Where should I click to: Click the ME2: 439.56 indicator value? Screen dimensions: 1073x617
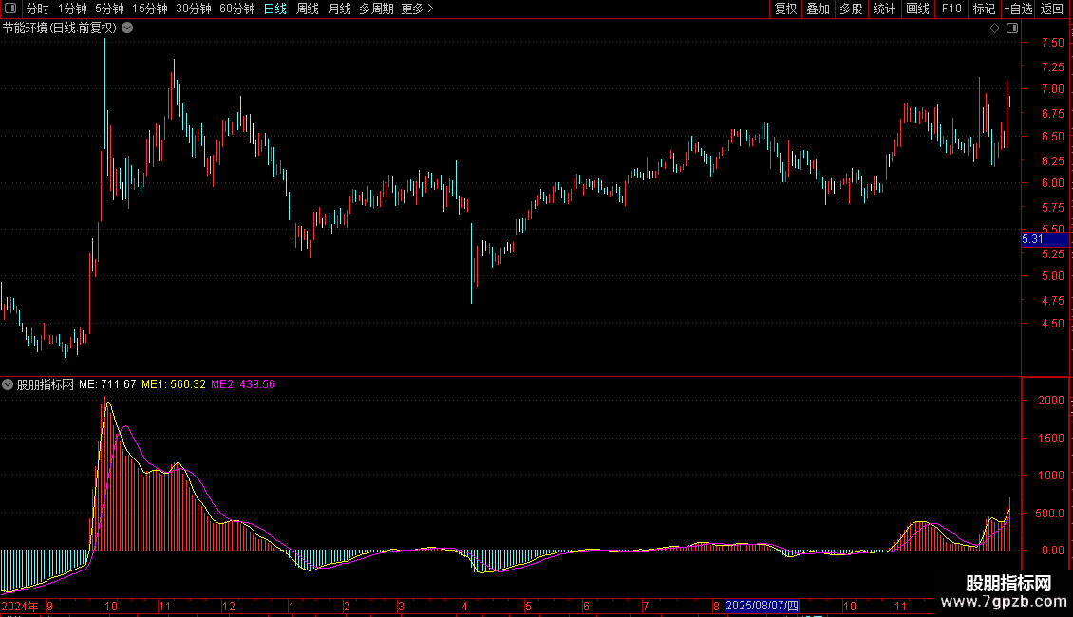(243, 384)
